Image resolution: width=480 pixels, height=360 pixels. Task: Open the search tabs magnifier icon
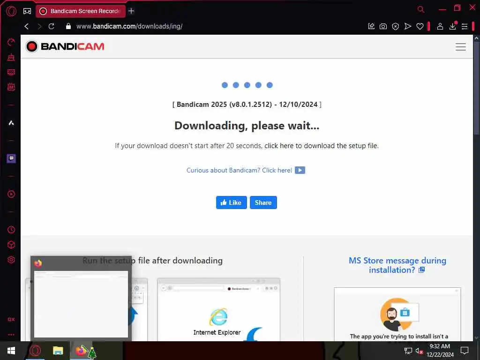(x=421, y=9)
